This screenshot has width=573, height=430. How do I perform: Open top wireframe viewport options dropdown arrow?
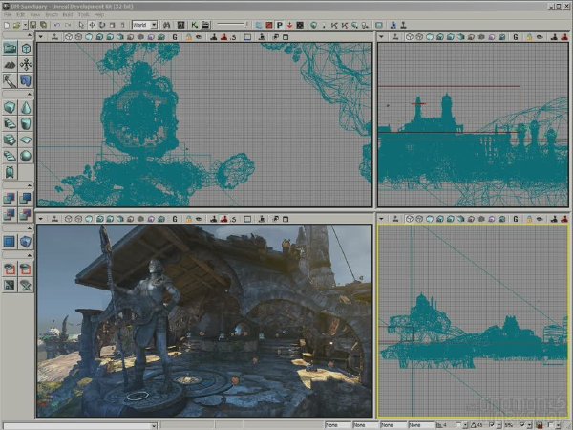[x=41, y=37]
